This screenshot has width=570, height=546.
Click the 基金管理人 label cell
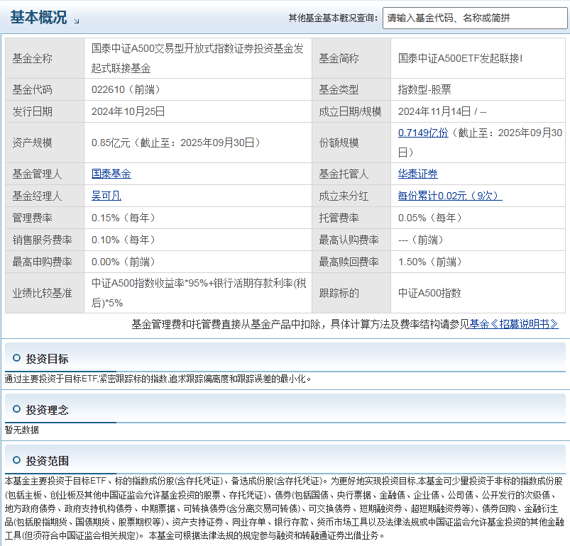click(x=45, y=174)
